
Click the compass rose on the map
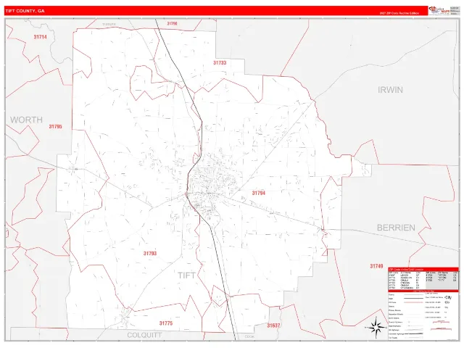point(376,327)
